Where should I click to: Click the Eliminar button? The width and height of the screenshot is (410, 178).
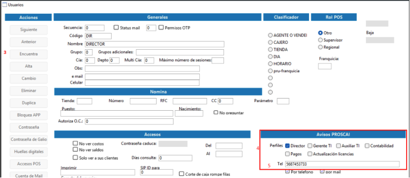click(x=29, y=91)
